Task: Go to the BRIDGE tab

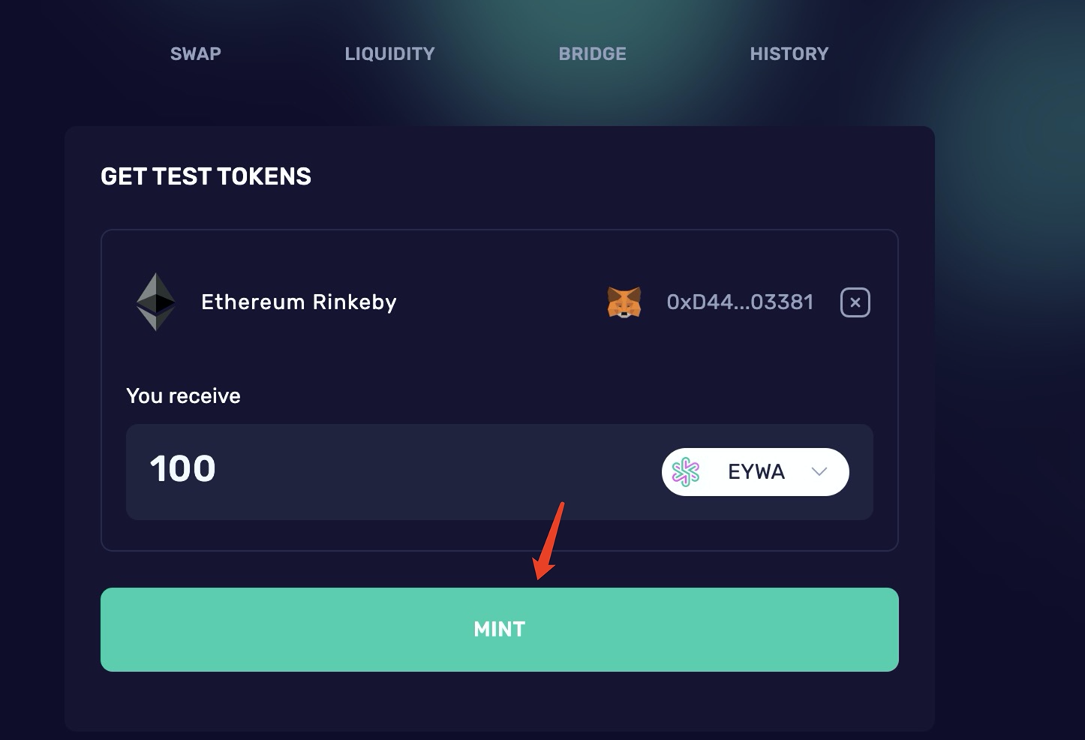Action: click(x=592, y=54)
